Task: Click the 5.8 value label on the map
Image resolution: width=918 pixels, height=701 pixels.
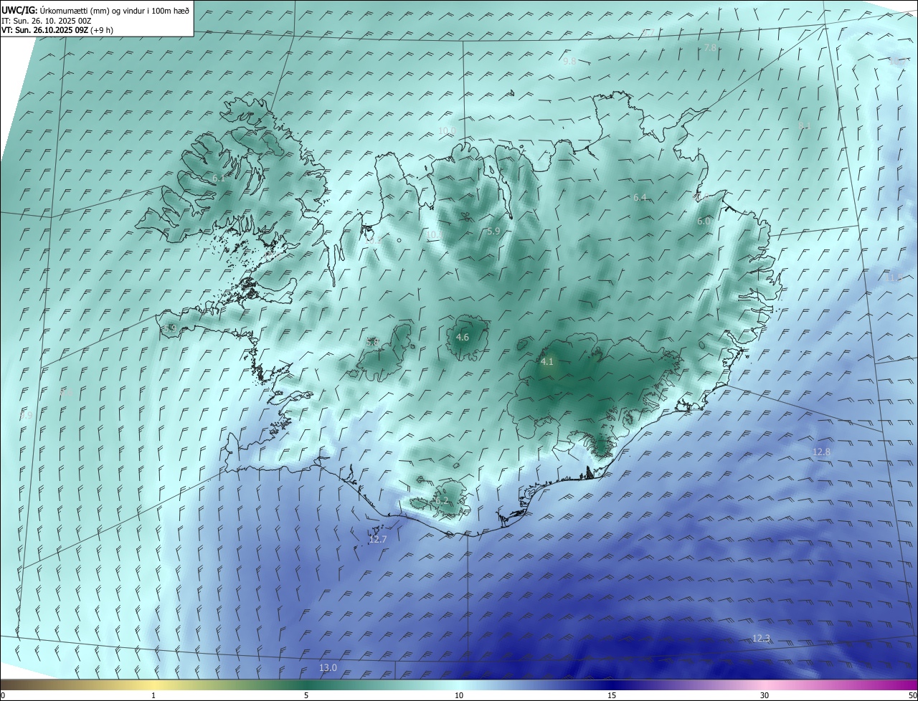Action: click(x=372, y=343)
